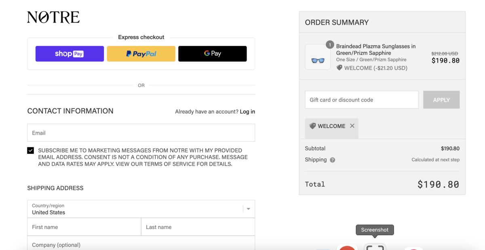Expand the country selector chevron arrow
The image size is (485, 250).
tap(248, 208)
